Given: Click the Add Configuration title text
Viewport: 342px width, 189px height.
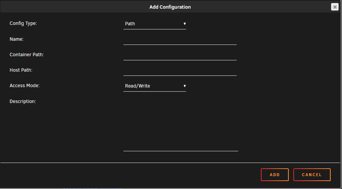Looking at the screenshot, I should pyautogui.click(x=170, y=7).
